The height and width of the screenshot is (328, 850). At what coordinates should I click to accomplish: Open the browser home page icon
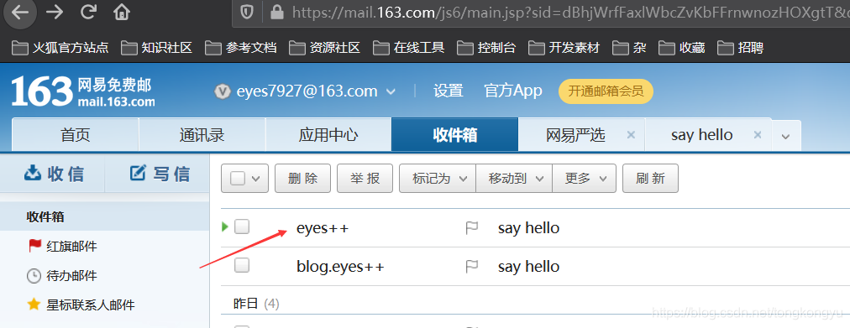click(122, 13)
